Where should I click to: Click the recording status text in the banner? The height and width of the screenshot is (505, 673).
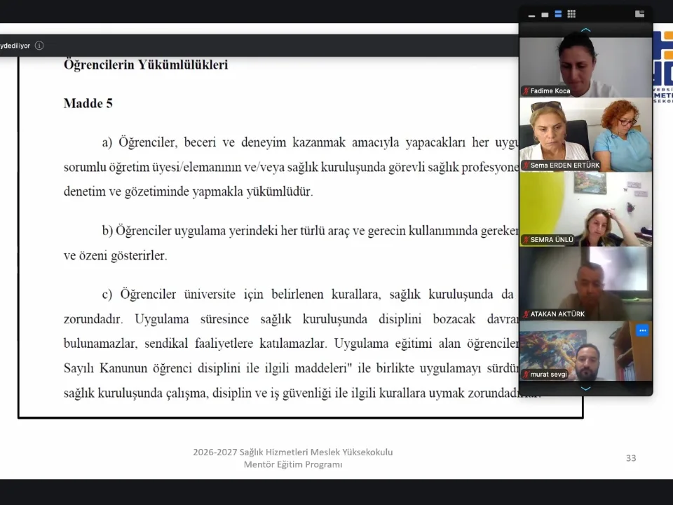pos(15,46)
